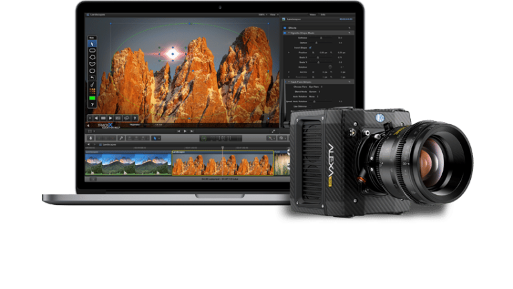Open the View dropdown above viewer
The image size is (513, 289).
pyautogui.click(x=274, y=15)
